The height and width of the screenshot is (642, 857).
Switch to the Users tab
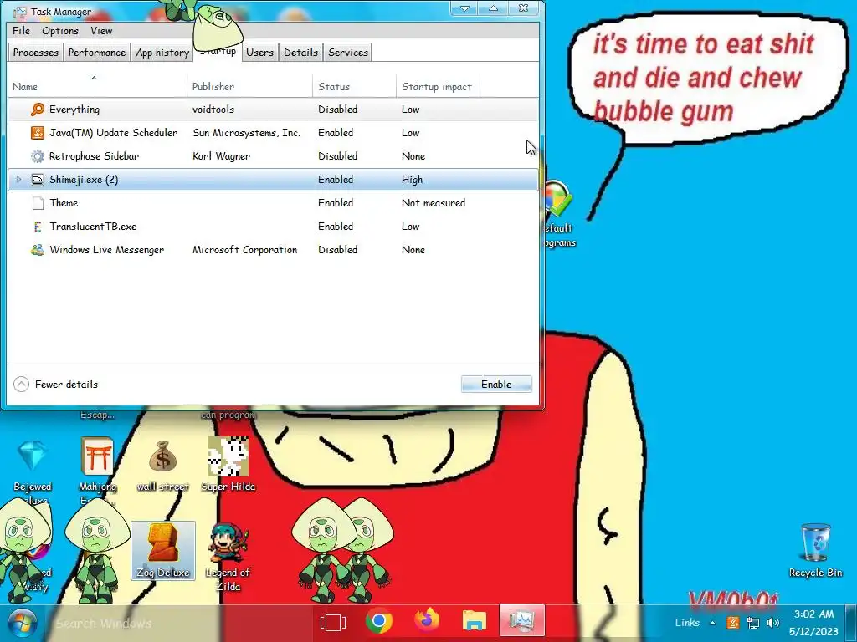(259, 53)
